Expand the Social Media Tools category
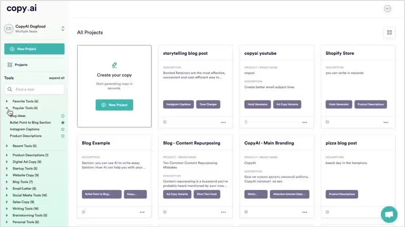 30,195
